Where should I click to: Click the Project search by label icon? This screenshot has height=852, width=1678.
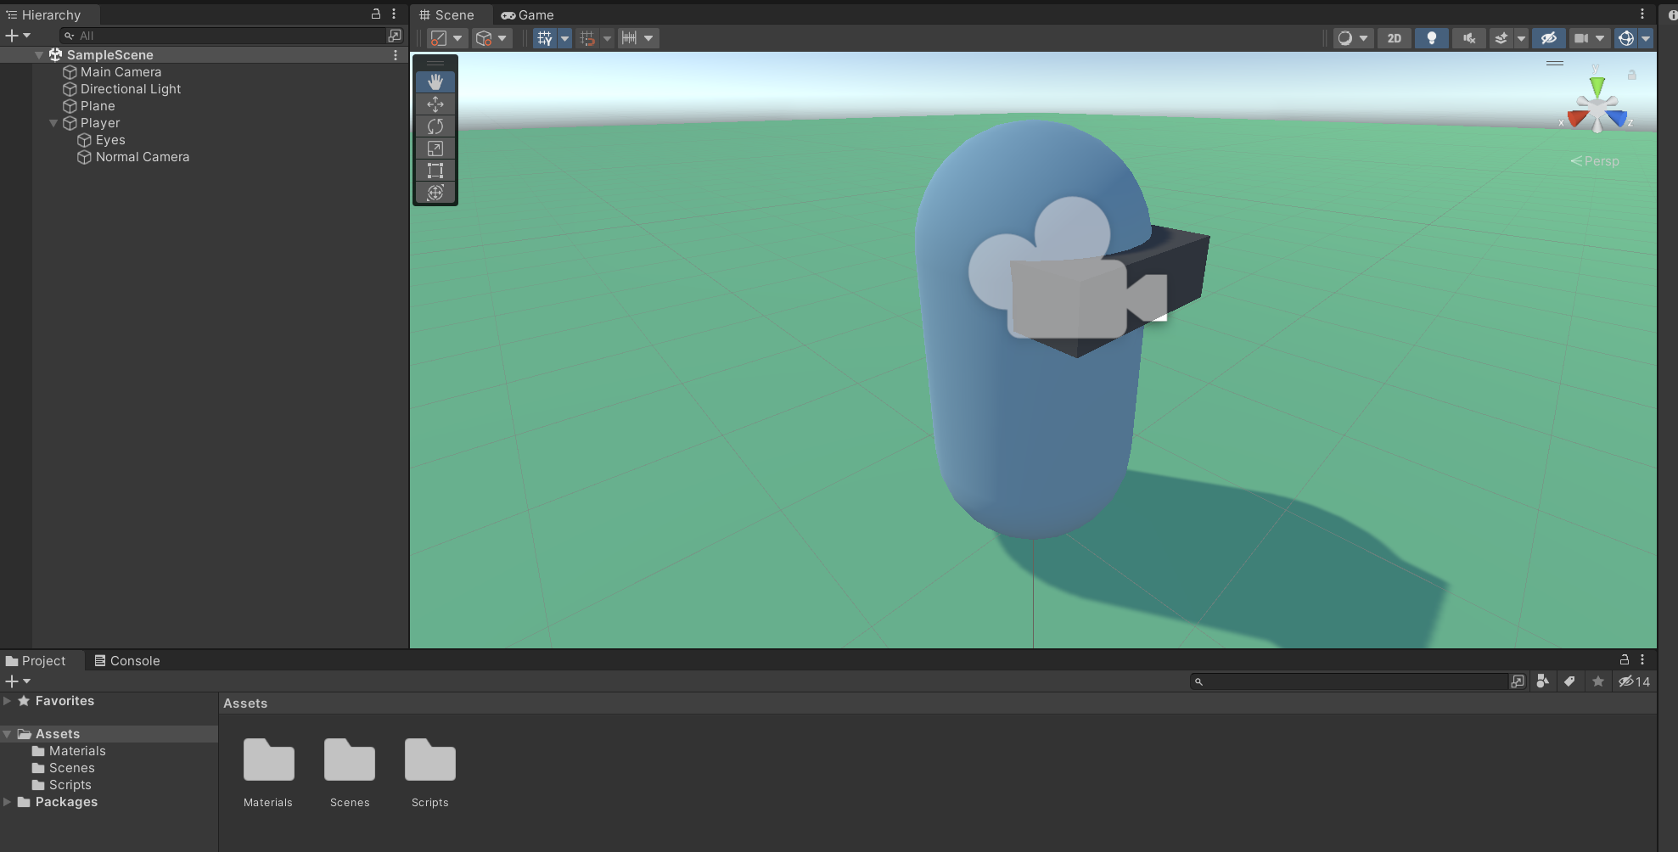coord(1570,681)
